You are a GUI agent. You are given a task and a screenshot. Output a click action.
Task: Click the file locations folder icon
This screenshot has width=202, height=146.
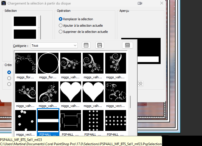[x=100, y=45]
